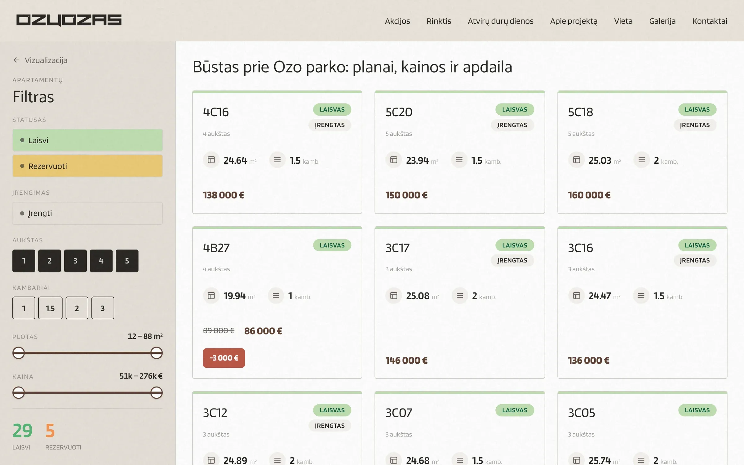Click area icon on the 4B27 card
Screen dimensions: 744x465
[x=211, y=296]
